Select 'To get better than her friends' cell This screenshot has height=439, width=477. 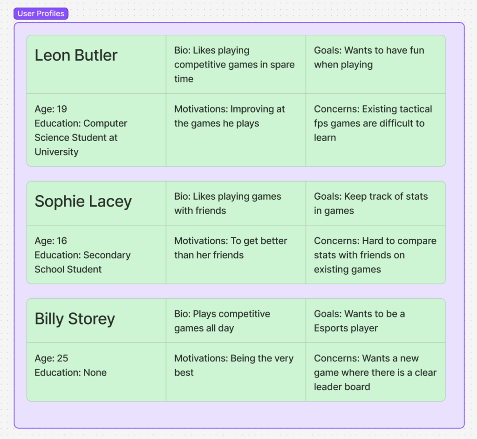(x=235, y=255)
